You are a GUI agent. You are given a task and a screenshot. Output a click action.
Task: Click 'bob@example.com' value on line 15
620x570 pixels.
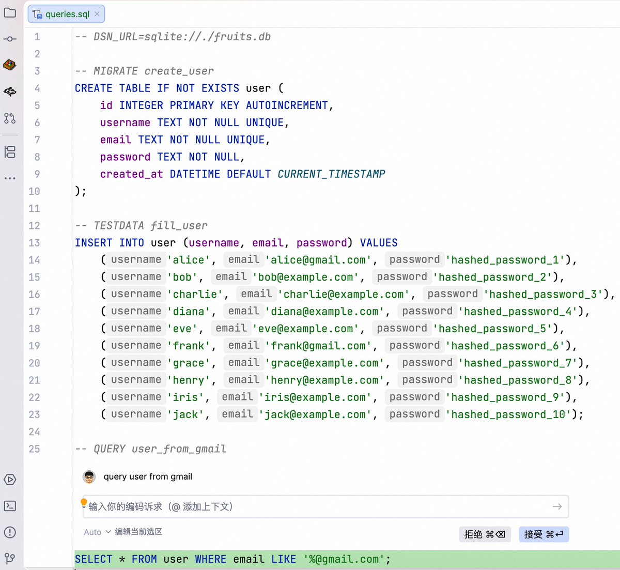click(x=306, y=277)
